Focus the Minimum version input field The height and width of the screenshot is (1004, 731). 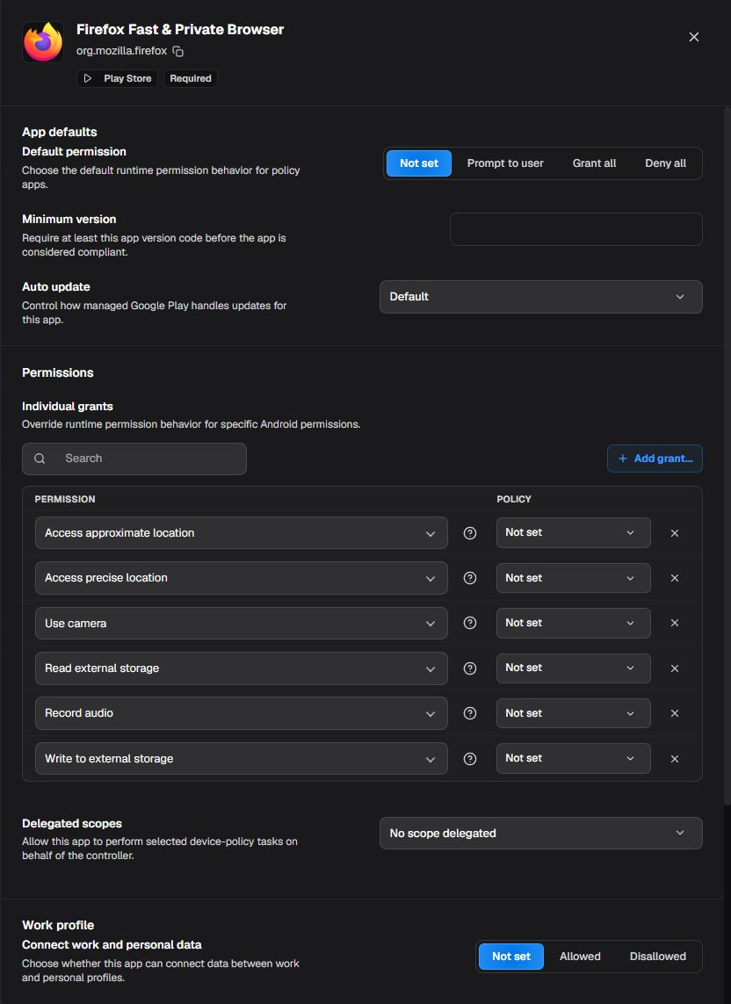pos(576,229)
